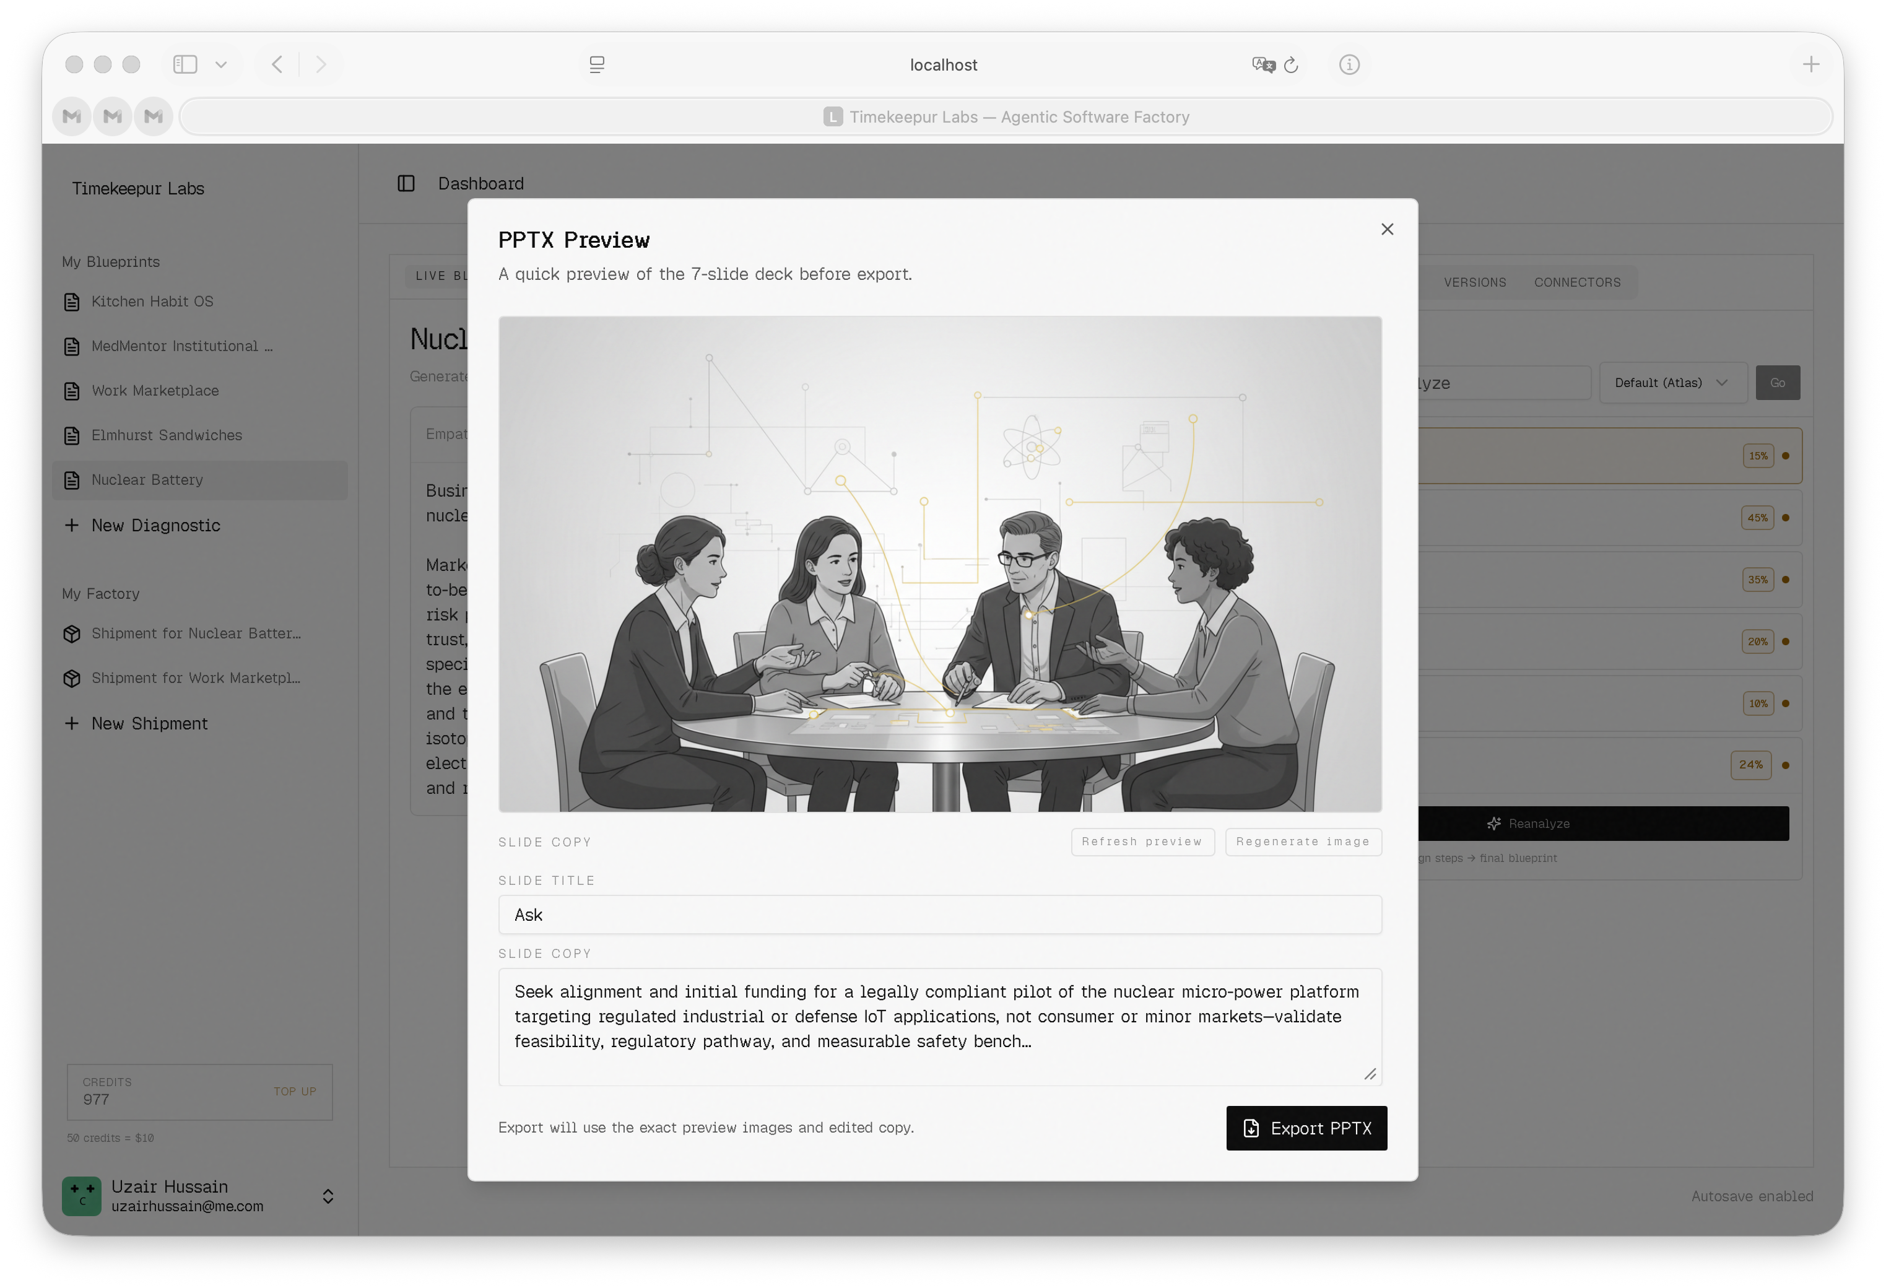Expand the account switcher next to Uzair Hussain
1886x1288 pixels.
pos(329,1196)
